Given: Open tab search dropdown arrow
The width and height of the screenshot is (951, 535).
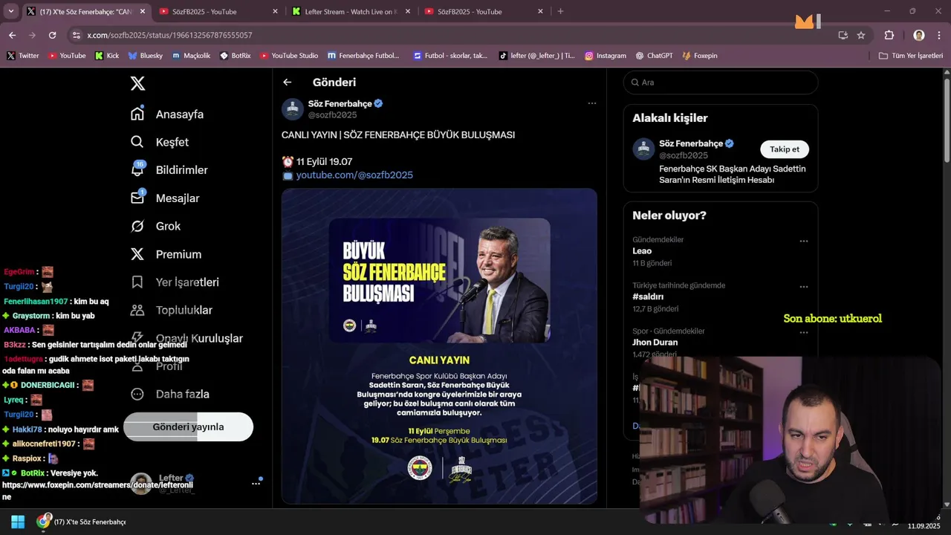Looking at the screenshot, I should (x=10, y=11).
